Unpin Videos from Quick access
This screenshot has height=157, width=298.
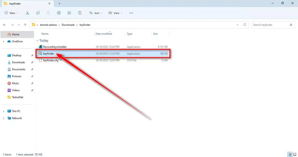[32, 90]
